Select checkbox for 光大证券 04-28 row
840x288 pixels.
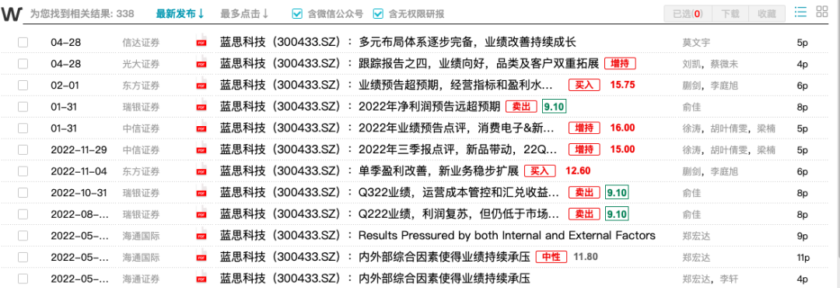coord(23,64)
